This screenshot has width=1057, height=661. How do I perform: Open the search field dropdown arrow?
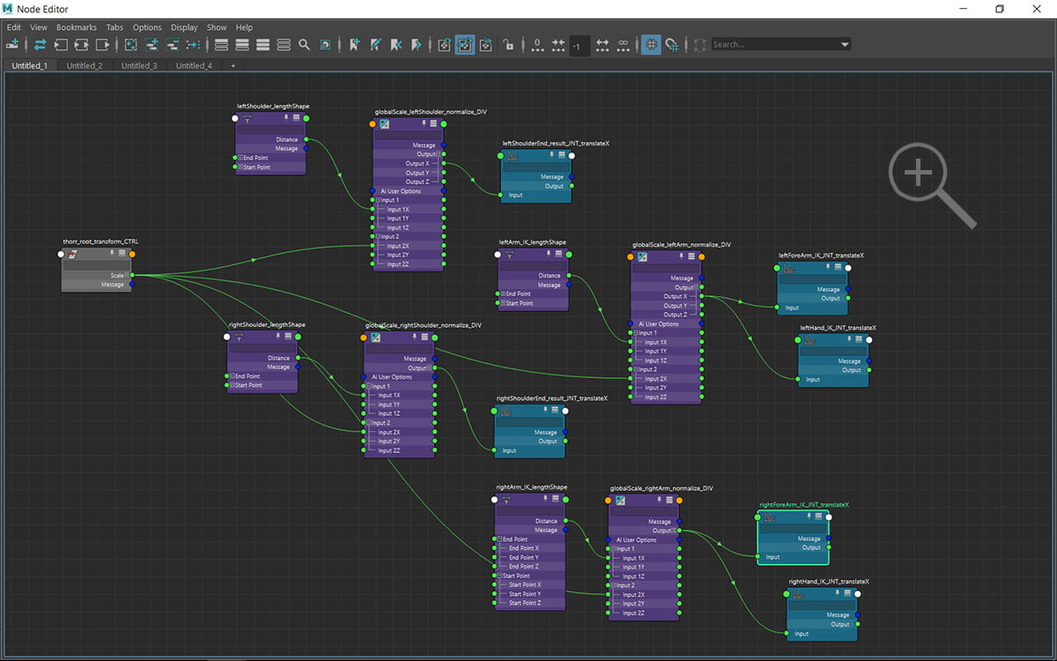point(845,44)
